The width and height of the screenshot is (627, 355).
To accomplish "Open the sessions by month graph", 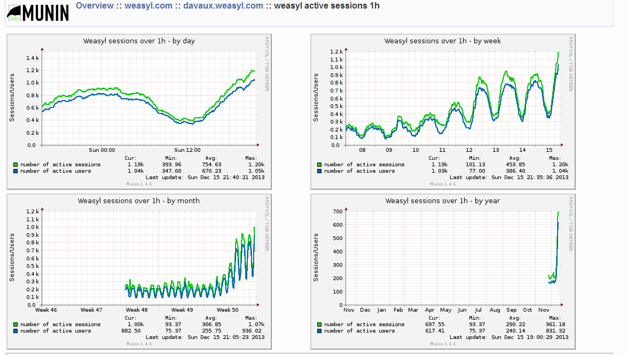I will click(x=139, y=272).
